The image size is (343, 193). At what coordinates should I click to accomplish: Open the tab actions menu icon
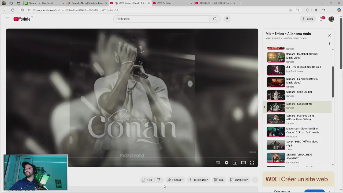[x=18, y=3]
